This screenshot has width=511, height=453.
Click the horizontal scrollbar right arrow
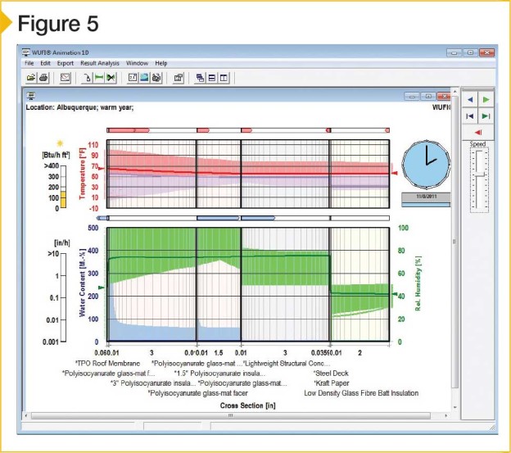tap(445, 416)
